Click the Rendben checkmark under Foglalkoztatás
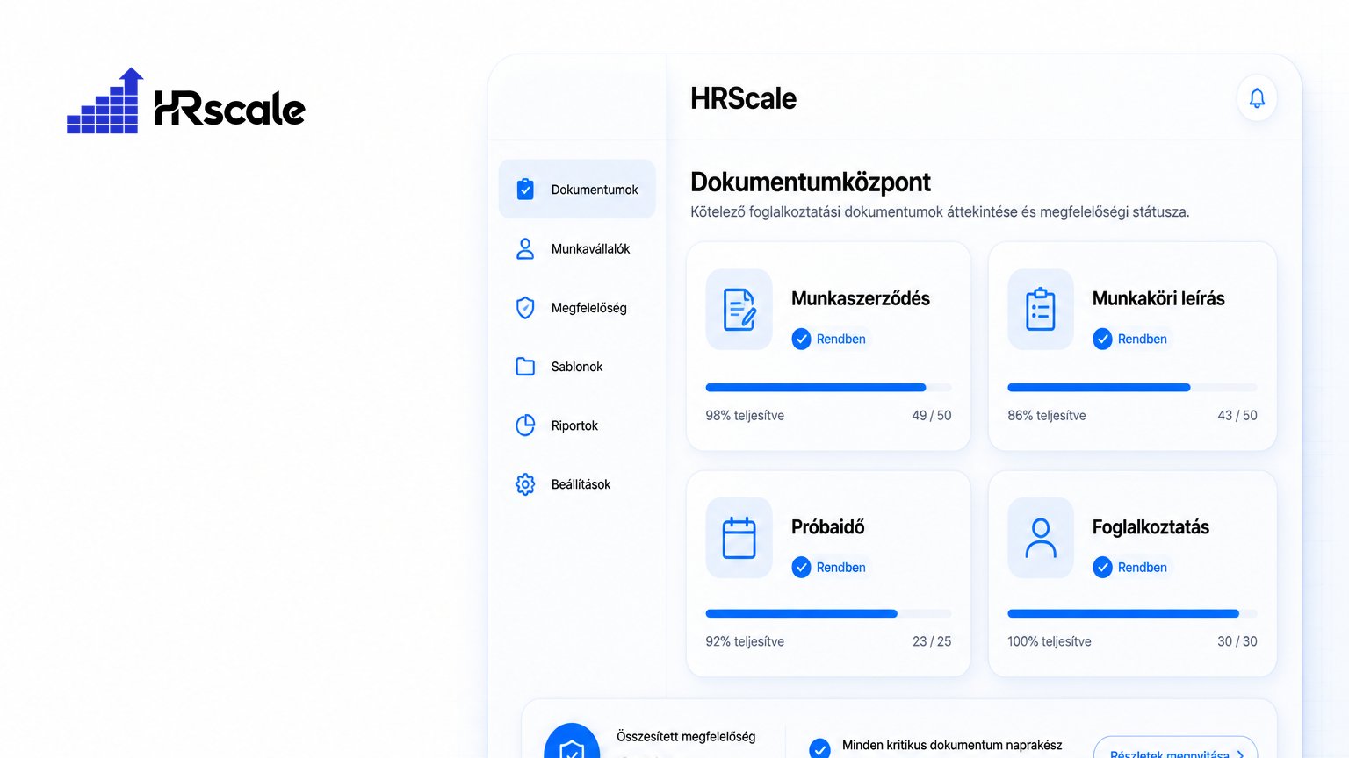 1102,568
